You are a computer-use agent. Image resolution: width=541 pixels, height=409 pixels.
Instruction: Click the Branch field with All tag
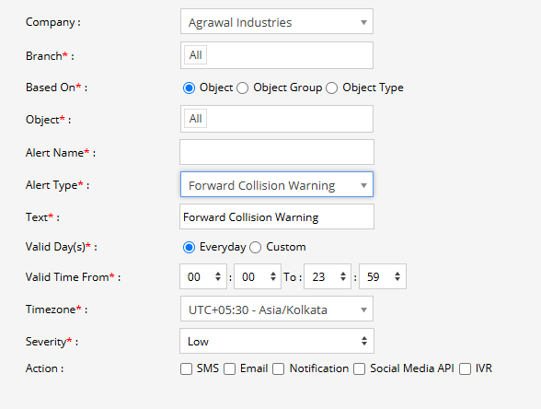click(277, 55)
